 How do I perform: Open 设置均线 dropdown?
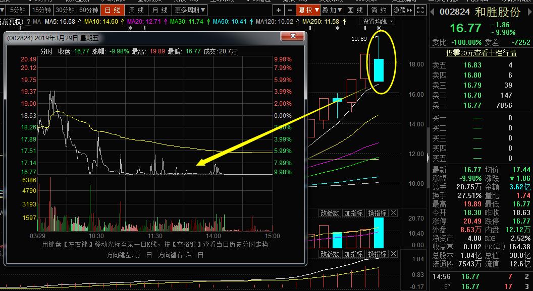(x=377, y=22)
